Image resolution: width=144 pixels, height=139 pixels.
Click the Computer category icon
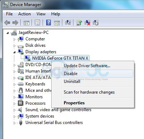tap(20, 39)
